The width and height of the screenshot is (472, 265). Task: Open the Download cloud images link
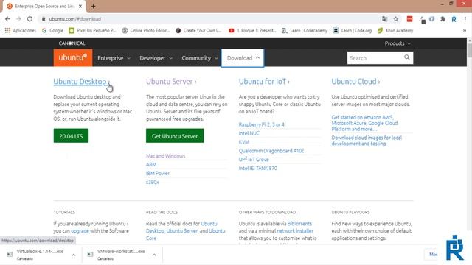point(367,141)
